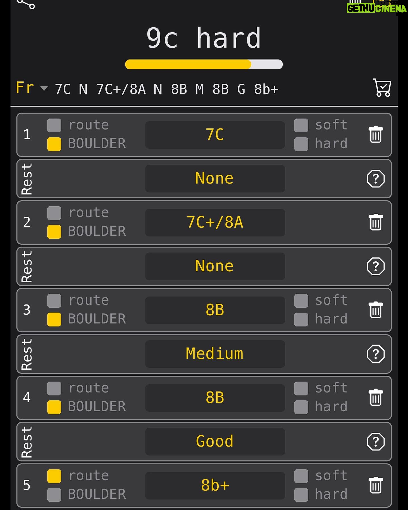The height and width of the screenshot is (510, 408).
Task: Mark section 1 as a route
Action: 54,126
